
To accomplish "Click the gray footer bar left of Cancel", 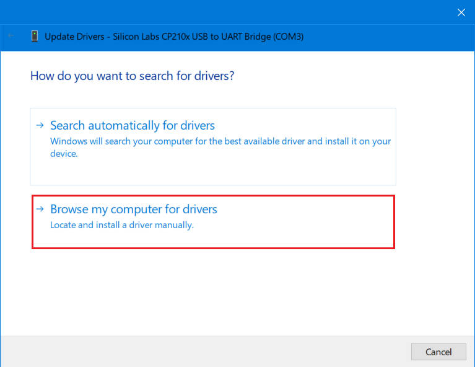I will (x=204, y=352).
